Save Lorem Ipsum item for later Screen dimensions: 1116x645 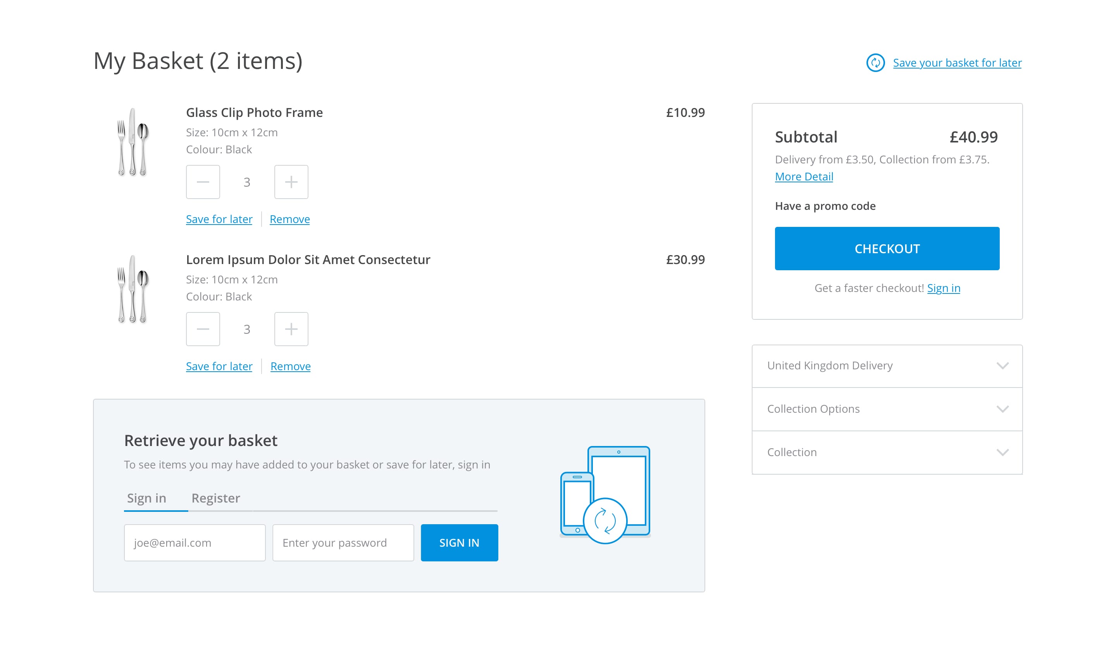click(219, 366)
